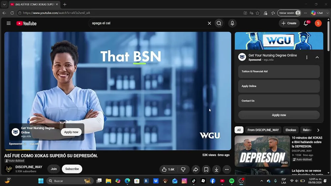Click Join channel membership button

[54, 169]
